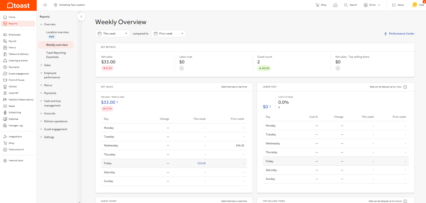Image resolution: width=426 pixels, height=203 pixels.
Task: Click the Toast logo in the header
Action: pos(18,5)
